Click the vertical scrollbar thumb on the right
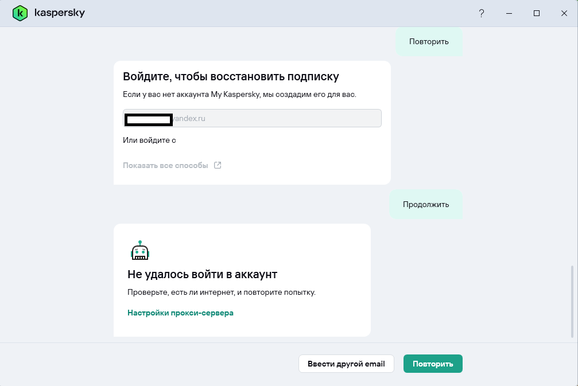This screenshot has height=386, width=578. (572, 301)
